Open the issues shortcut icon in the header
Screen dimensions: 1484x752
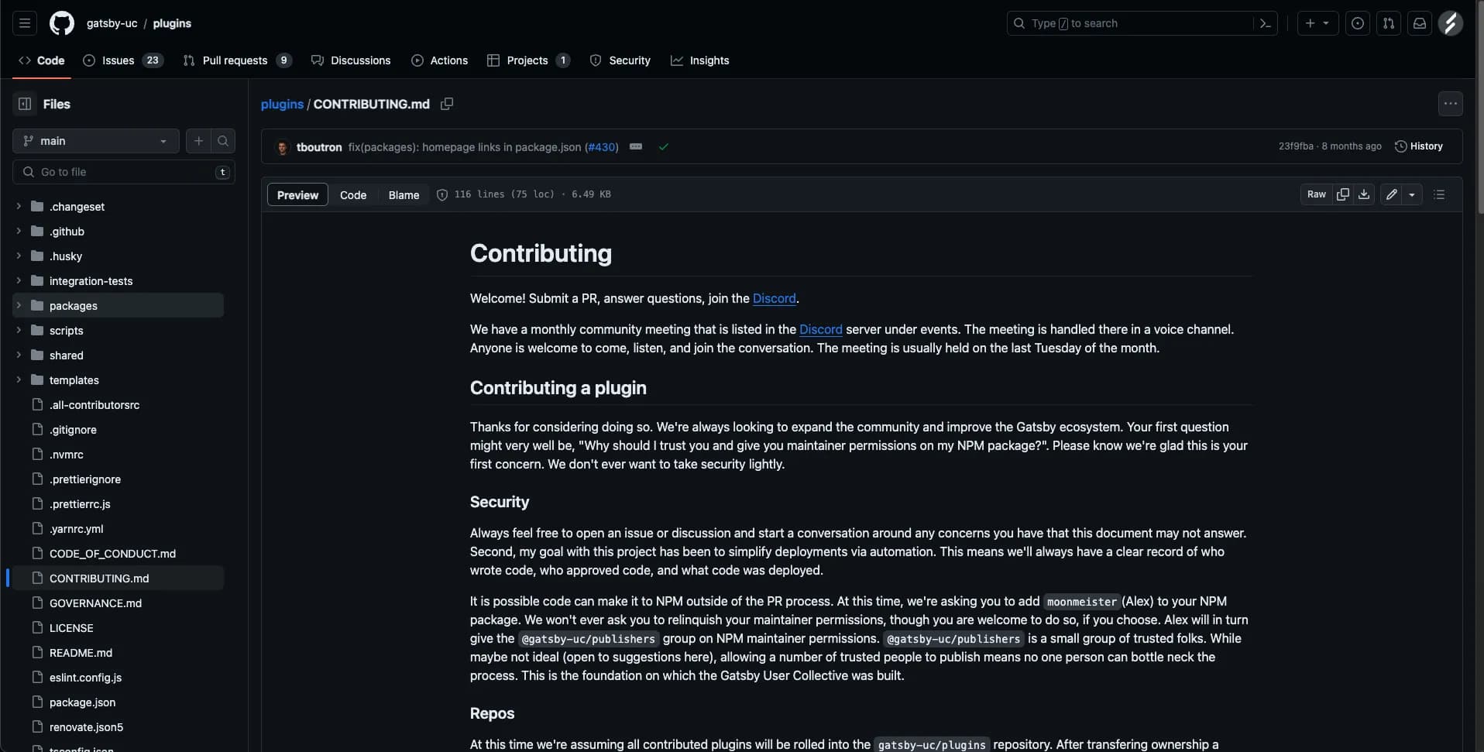1358,23
